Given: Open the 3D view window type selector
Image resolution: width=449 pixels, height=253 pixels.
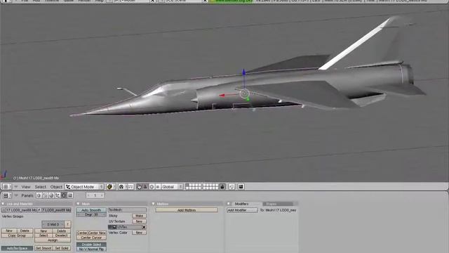Looking at the screenshot, I should [x=6, y=187].
